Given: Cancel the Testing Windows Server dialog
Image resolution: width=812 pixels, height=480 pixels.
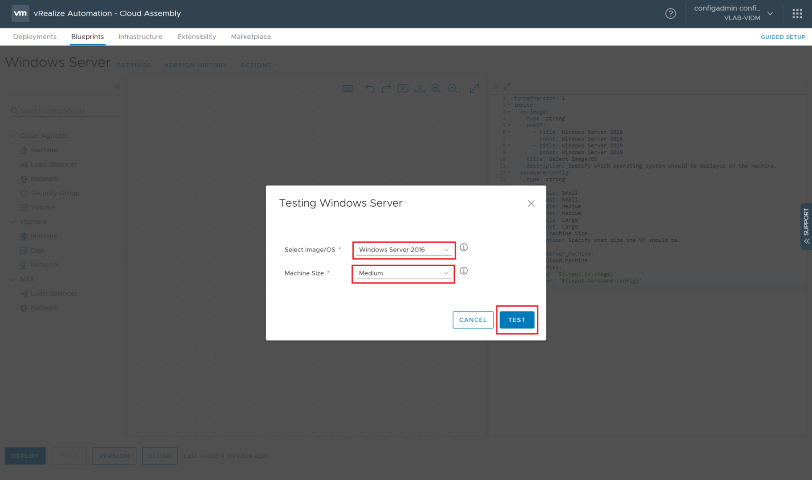Looking at the screenshot, I should point(473,320).
